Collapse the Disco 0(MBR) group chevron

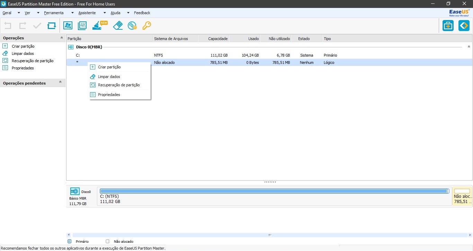click(x=469, y=47)
